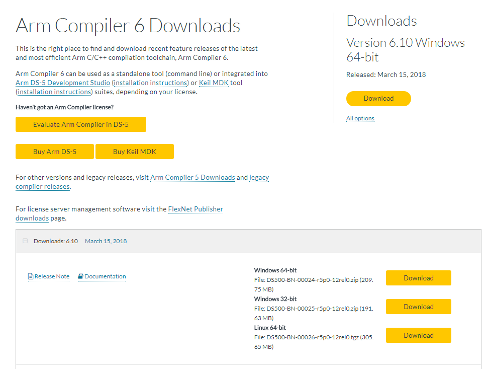Download the Windows 32-bit zip file
Viewport: 488px width, 369px height.
[419, 307]
